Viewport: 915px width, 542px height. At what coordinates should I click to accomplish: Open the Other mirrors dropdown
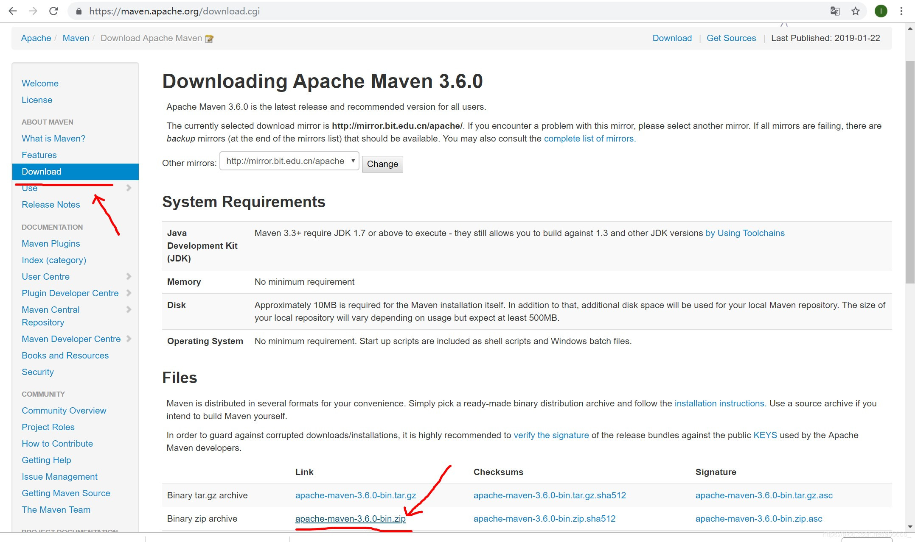point(289,161)
